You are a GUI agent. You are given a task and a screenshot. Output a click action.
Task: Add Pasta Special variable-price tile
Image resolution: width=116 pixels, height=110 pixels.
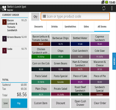61,78
